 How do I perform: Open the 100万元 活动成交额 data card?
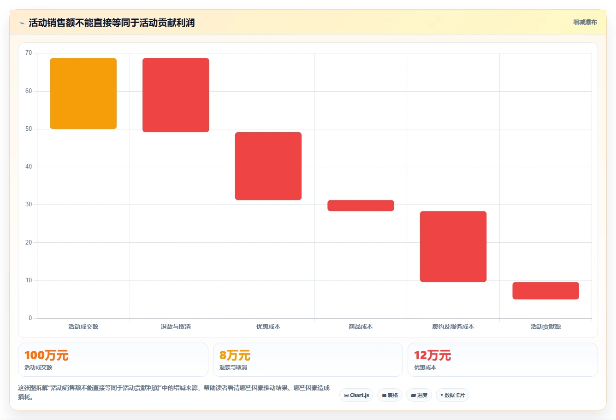click(x=113, y=360)
